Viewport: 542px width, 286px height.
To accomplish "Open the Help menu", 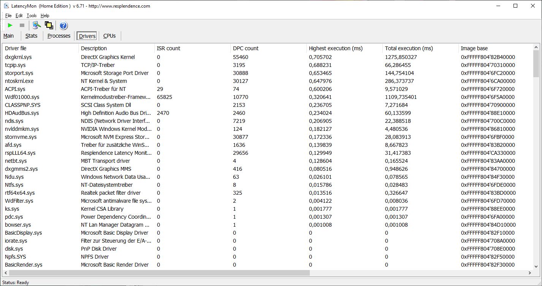I will coord(45,16).
